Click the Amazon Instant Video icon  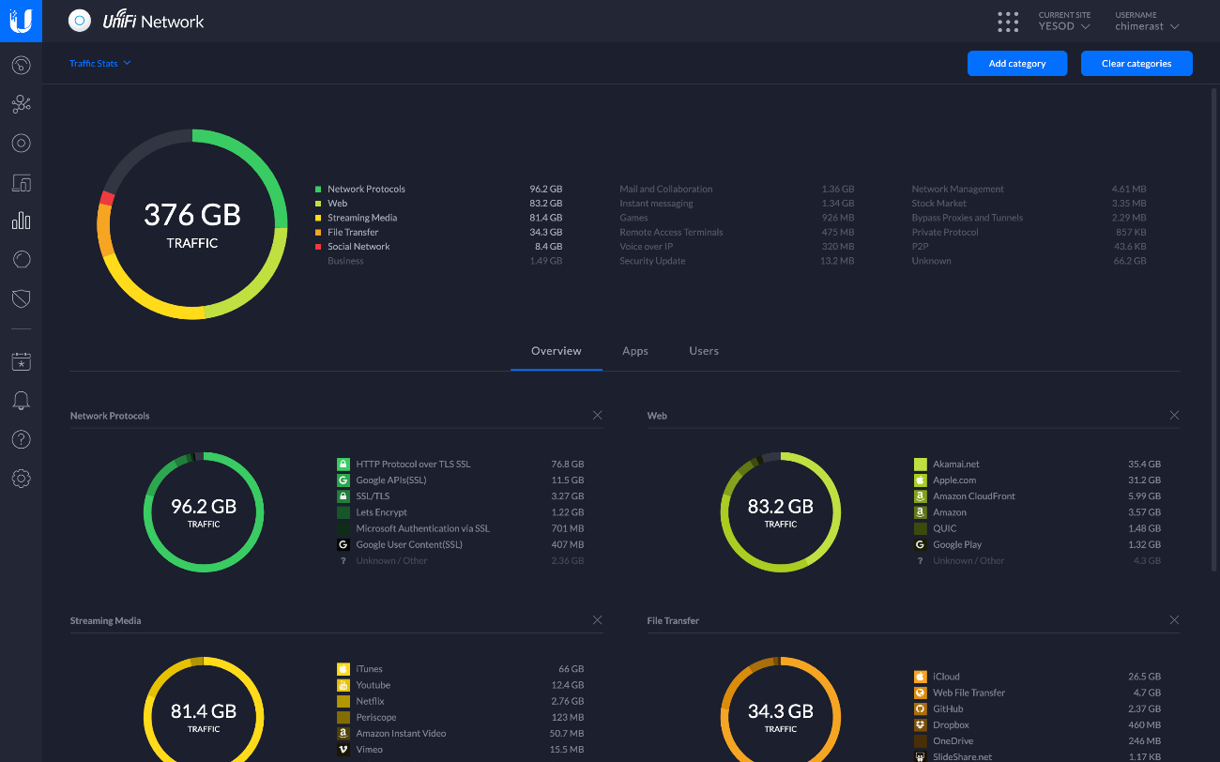click(x=343, y=733)
